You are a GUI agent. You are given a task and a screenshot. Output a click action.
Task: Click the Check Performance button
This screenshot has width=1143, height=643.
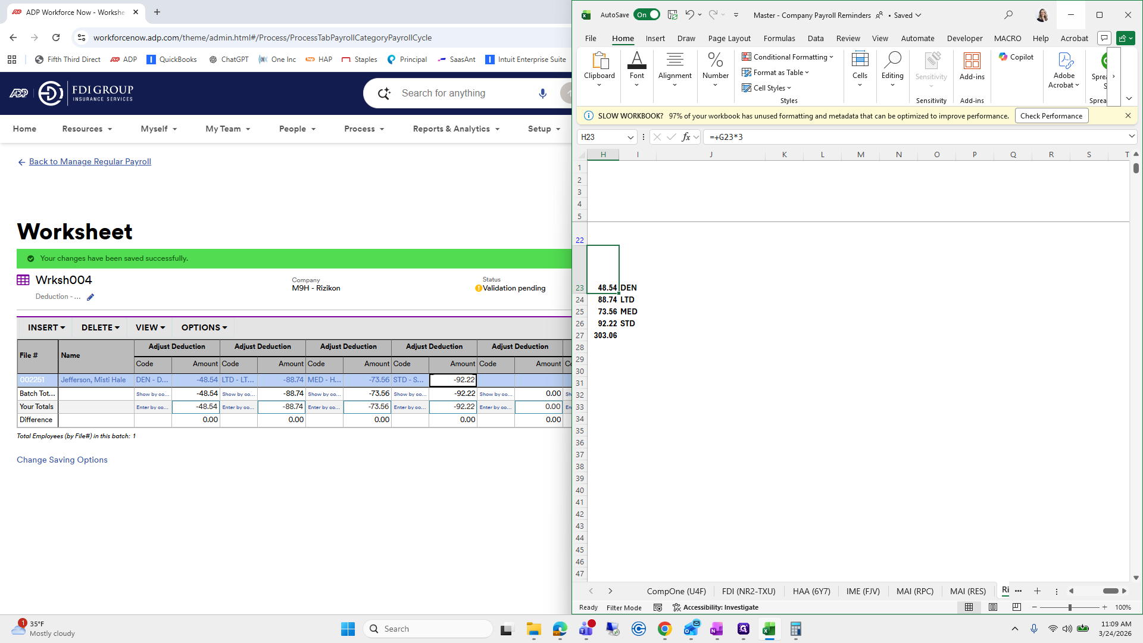(x=1051, y=116)
